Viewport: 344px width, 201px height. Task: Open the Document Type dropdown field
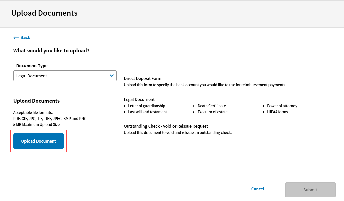(x=61, y=76)
